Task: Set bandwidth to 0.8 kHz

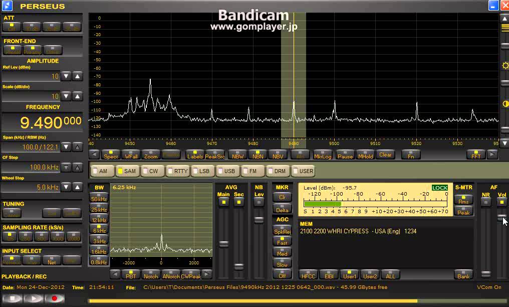Action: coord(99,261)
